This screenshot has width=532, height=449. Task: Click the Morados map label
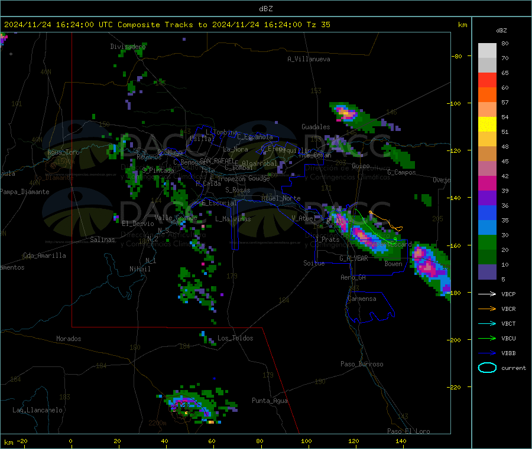click(69, 339)
